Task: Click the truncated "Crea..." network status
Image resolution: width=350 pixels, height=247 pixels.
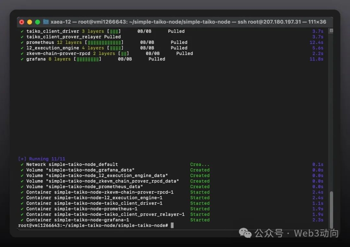Action: (200, 164)
